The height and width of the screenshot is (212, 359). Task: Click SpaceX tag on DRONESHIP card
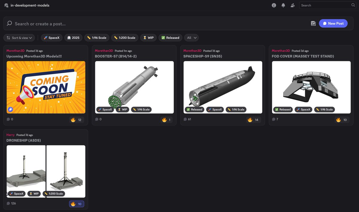point(17,194)
